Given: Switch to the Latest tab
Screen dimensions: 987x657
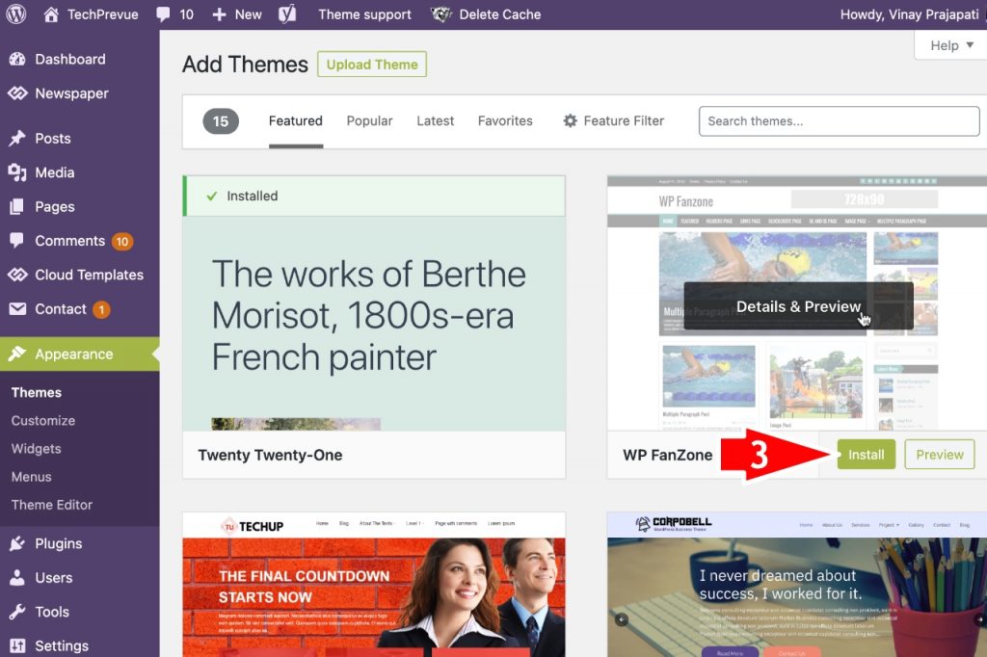Looking at the screenshot, I should pos(435,120).
